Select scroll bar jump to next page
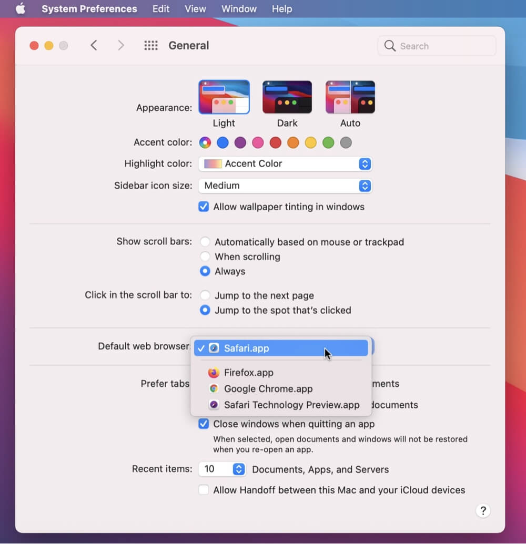526x544 pixels. pos(205,295)
